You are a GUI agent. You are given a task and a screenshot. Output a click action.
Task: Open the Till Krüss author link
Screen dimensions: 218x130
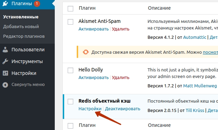(195, 110)
